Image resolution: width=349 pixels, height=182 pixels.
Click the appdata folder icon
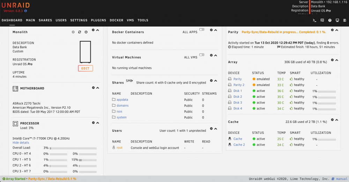click(x=114, y=99)
